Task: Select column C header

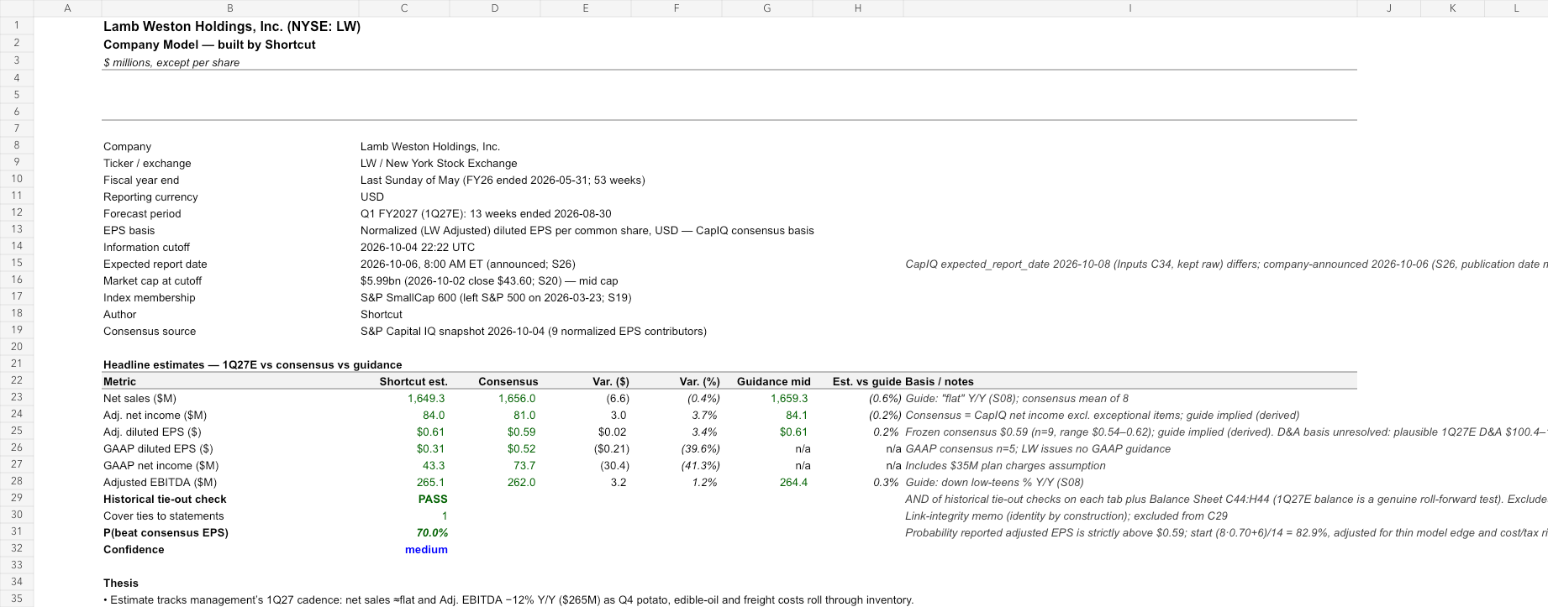Action: 404,8
